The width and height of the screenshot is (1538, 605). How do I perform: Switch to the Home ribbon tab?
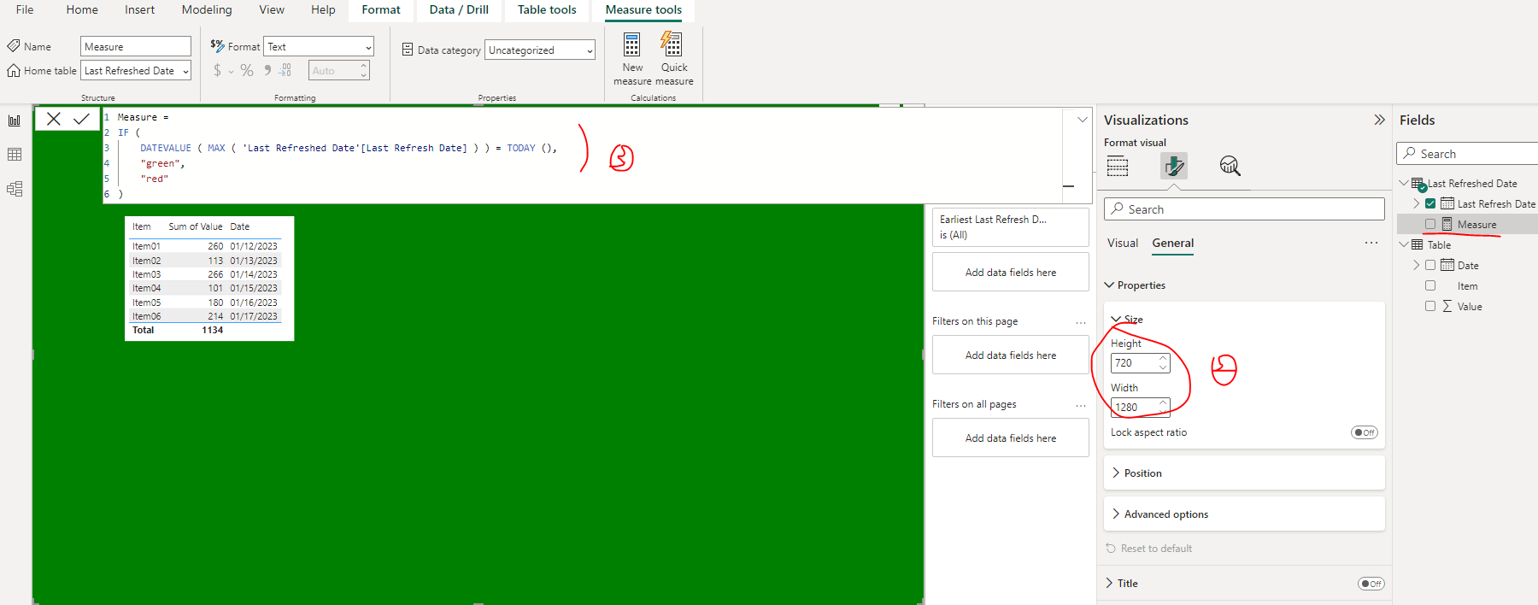coord(82,9)
